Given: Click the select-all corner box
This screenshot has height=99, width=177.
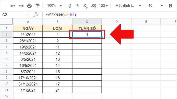Looking at the screenshot, I should tap(7, 22).
